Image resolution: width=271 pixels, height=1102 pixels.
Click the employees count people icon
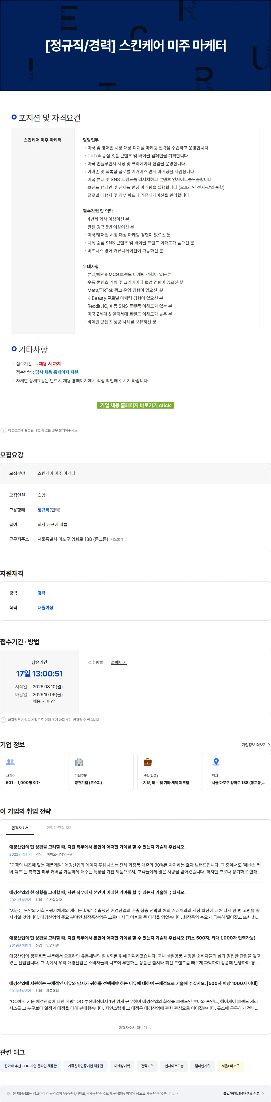[10, 762]
